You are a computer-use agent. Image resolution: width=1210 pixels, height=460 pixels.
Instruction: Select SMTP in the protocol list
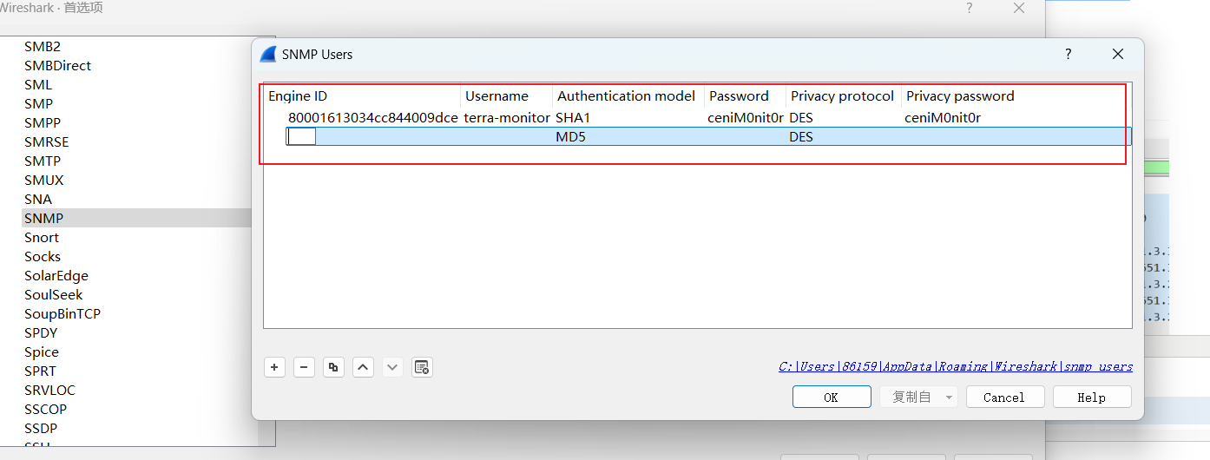(x=43, y=161)
